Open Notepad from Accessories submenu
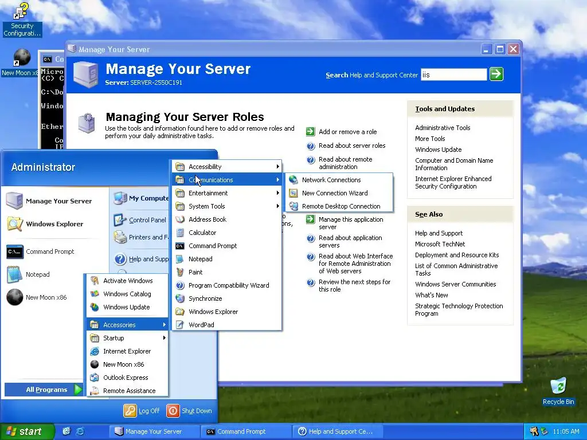This screenshot has width=587, height=440. [226, 259]
